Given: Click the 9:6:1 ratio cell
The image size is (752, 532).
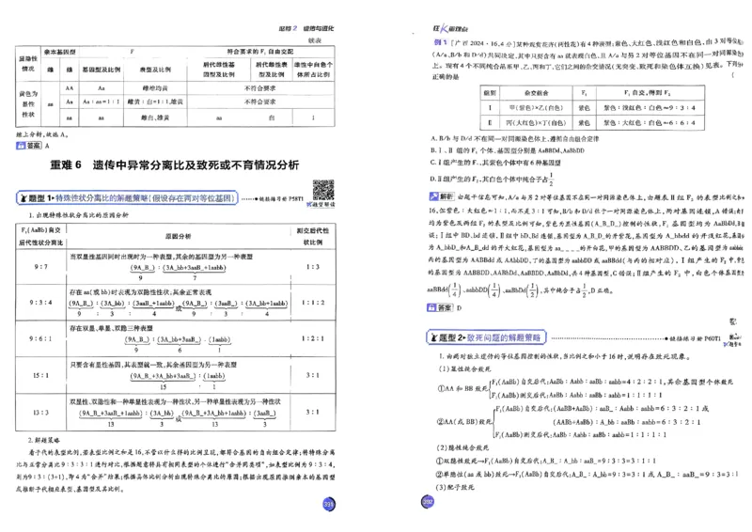Looking at the screenshot, I should [x=41, y=338].
